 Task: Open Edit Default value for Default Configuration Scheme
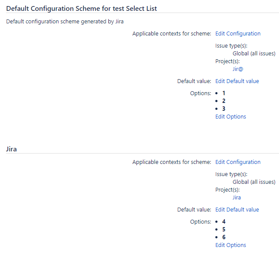click(237, 81)
